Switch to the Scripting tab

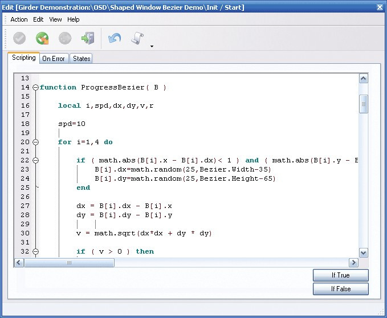pos(24,58)
